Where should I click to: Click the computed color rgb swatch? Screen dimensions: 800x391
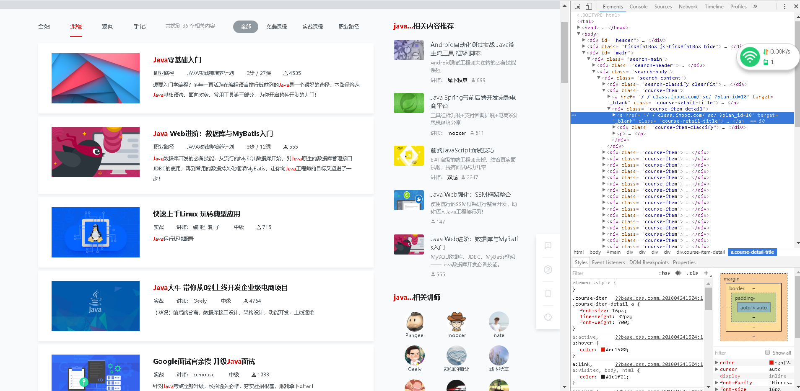tap(771, 363)
